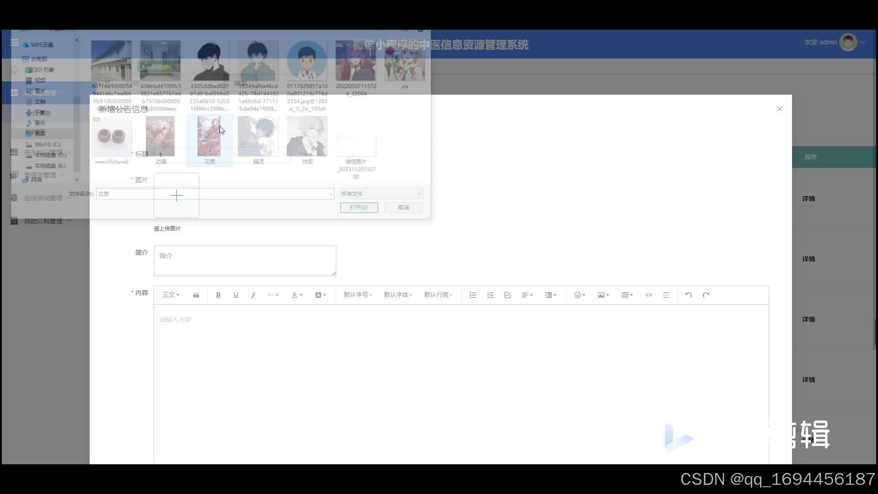Image resolution: width=878 pixels, height=494 pixels.
Task: Redo the last editor action
Action: (706, 295)
